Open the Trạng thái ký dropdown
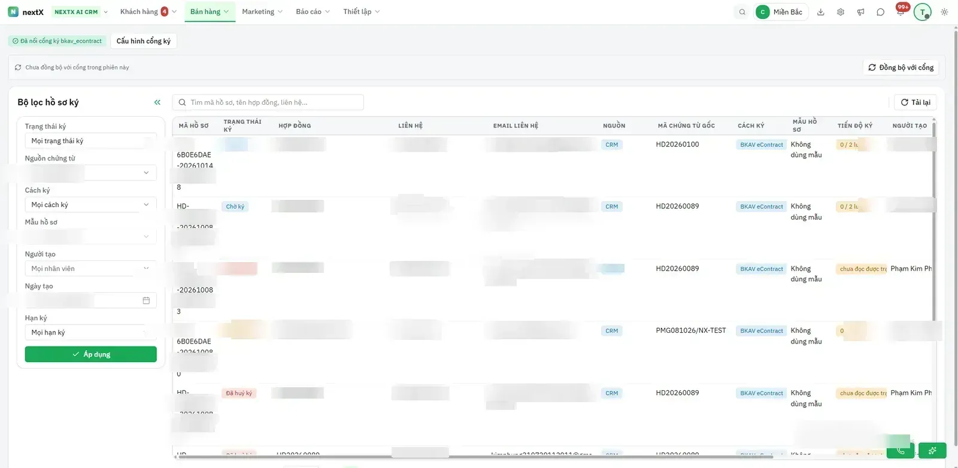 coord(90,141)
